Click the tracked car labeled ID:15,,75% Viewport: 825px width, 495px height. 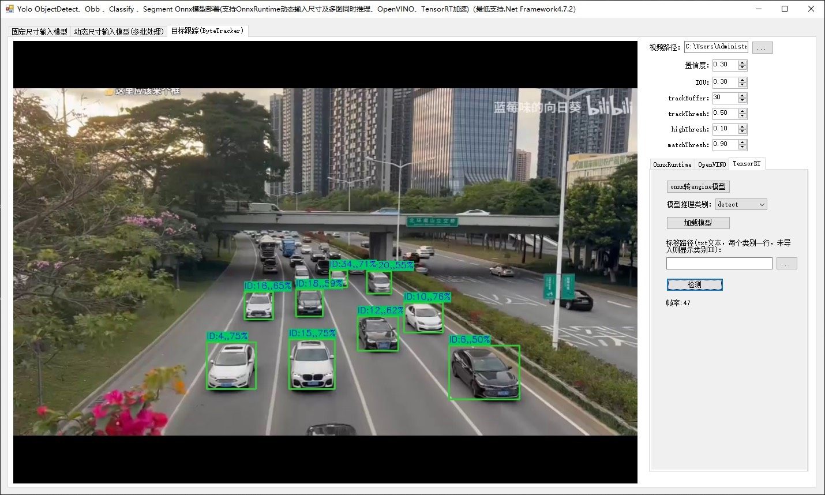coord(312,364)
